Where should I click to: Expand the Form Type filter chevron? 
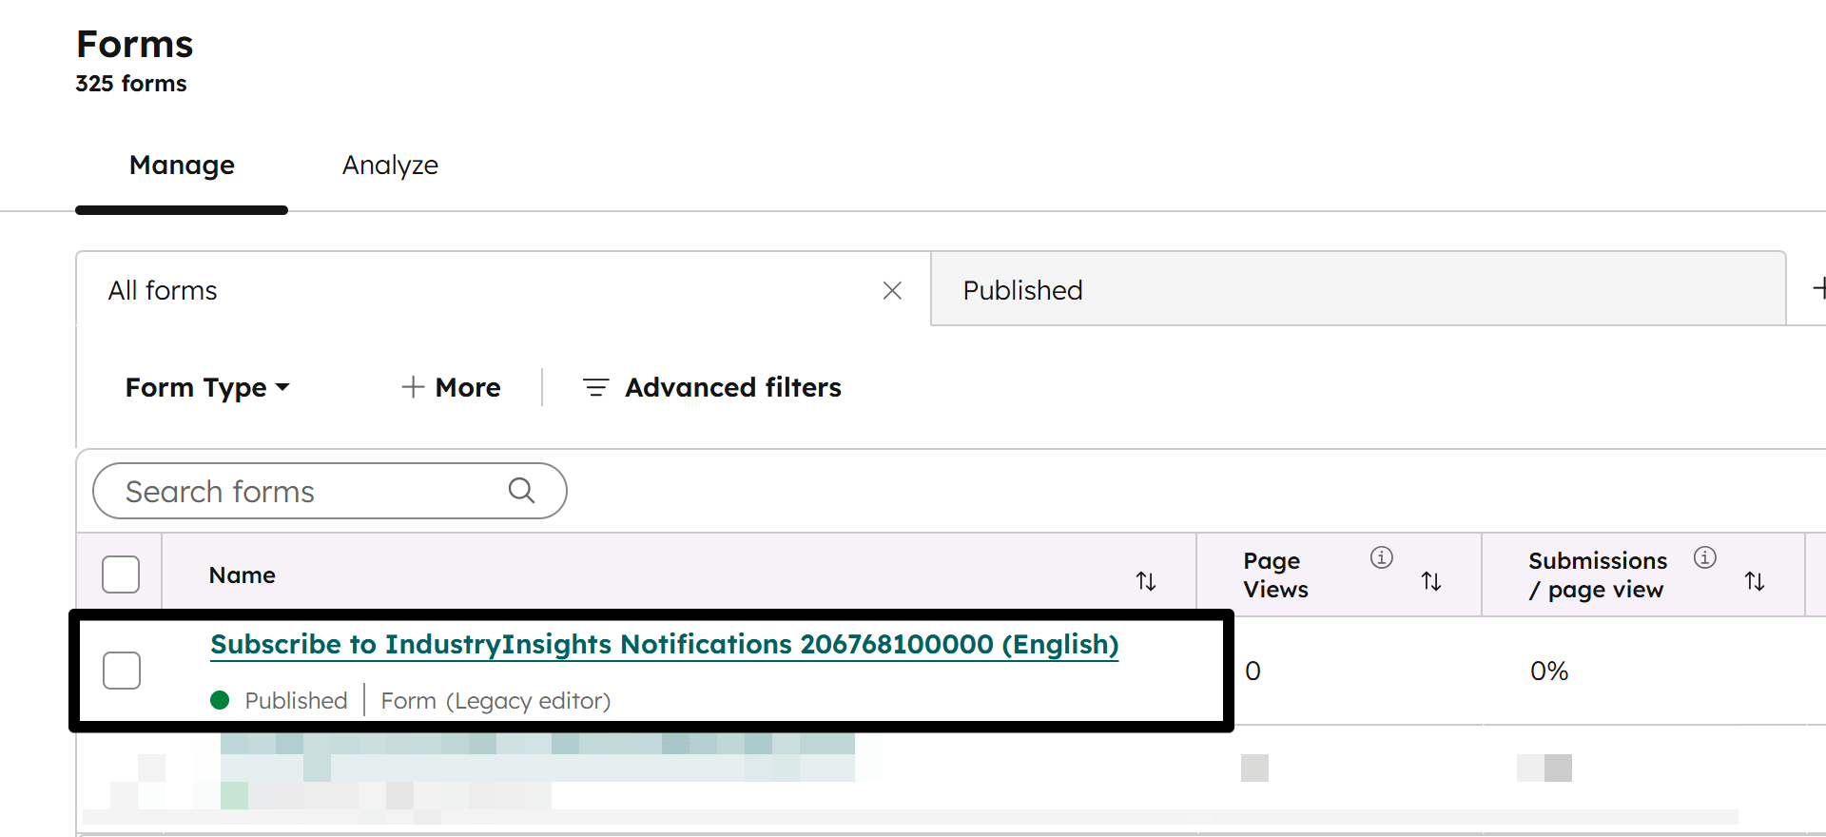coord(283,389)
